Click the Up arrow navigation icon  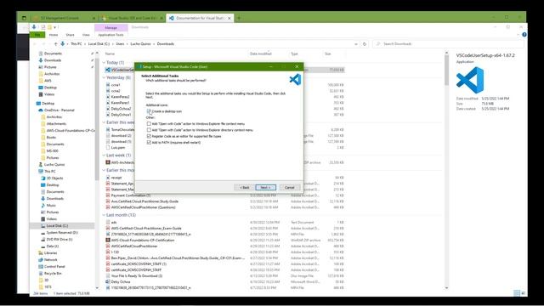point(55,44)
